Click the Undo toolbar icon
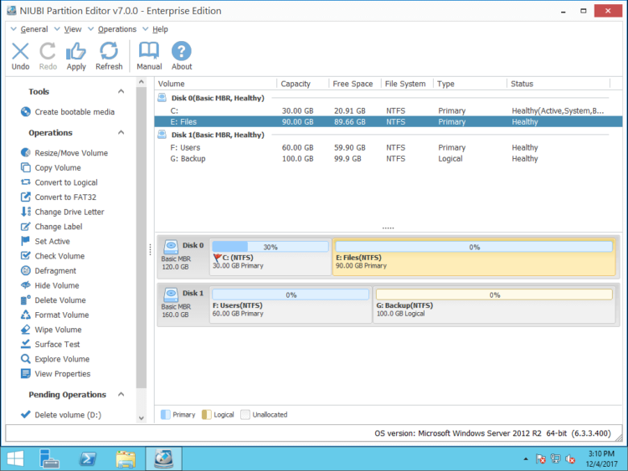Viewport: 628px width, 471px height. pos(20,56)
